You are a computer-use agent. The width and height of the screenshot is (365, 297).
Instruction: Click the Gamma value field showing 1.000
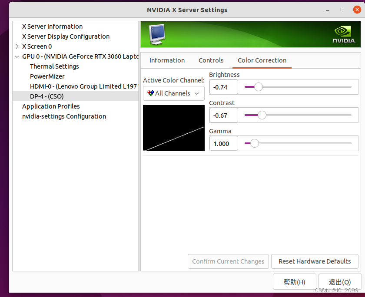[223, 143]
